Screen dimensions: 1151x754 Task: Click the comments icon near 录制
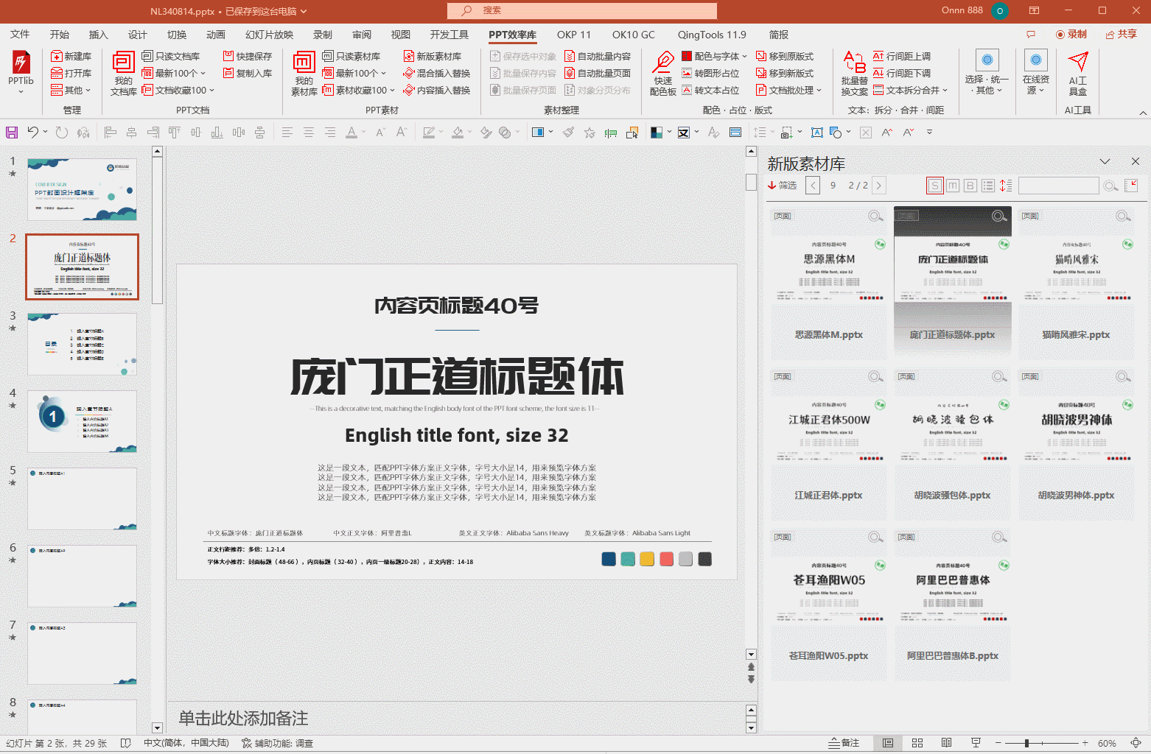pos(1031,35)
